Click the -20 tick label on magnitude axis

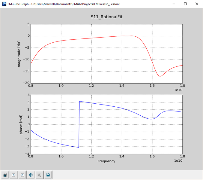(x=26, y=83)
